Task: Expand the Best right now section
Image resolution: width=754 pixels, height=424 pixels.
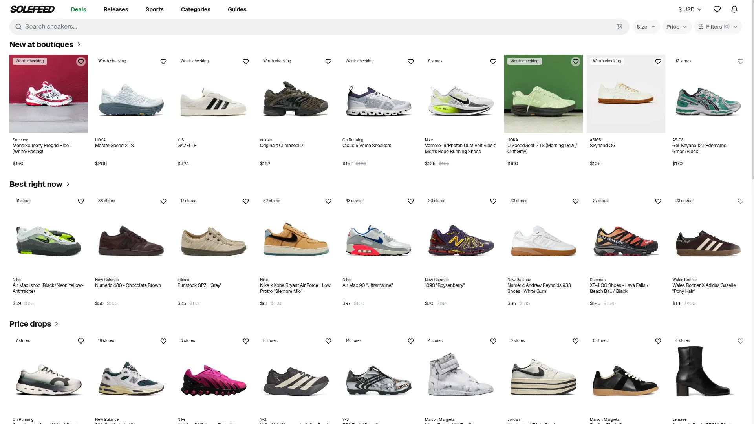Action: [40, 184]
